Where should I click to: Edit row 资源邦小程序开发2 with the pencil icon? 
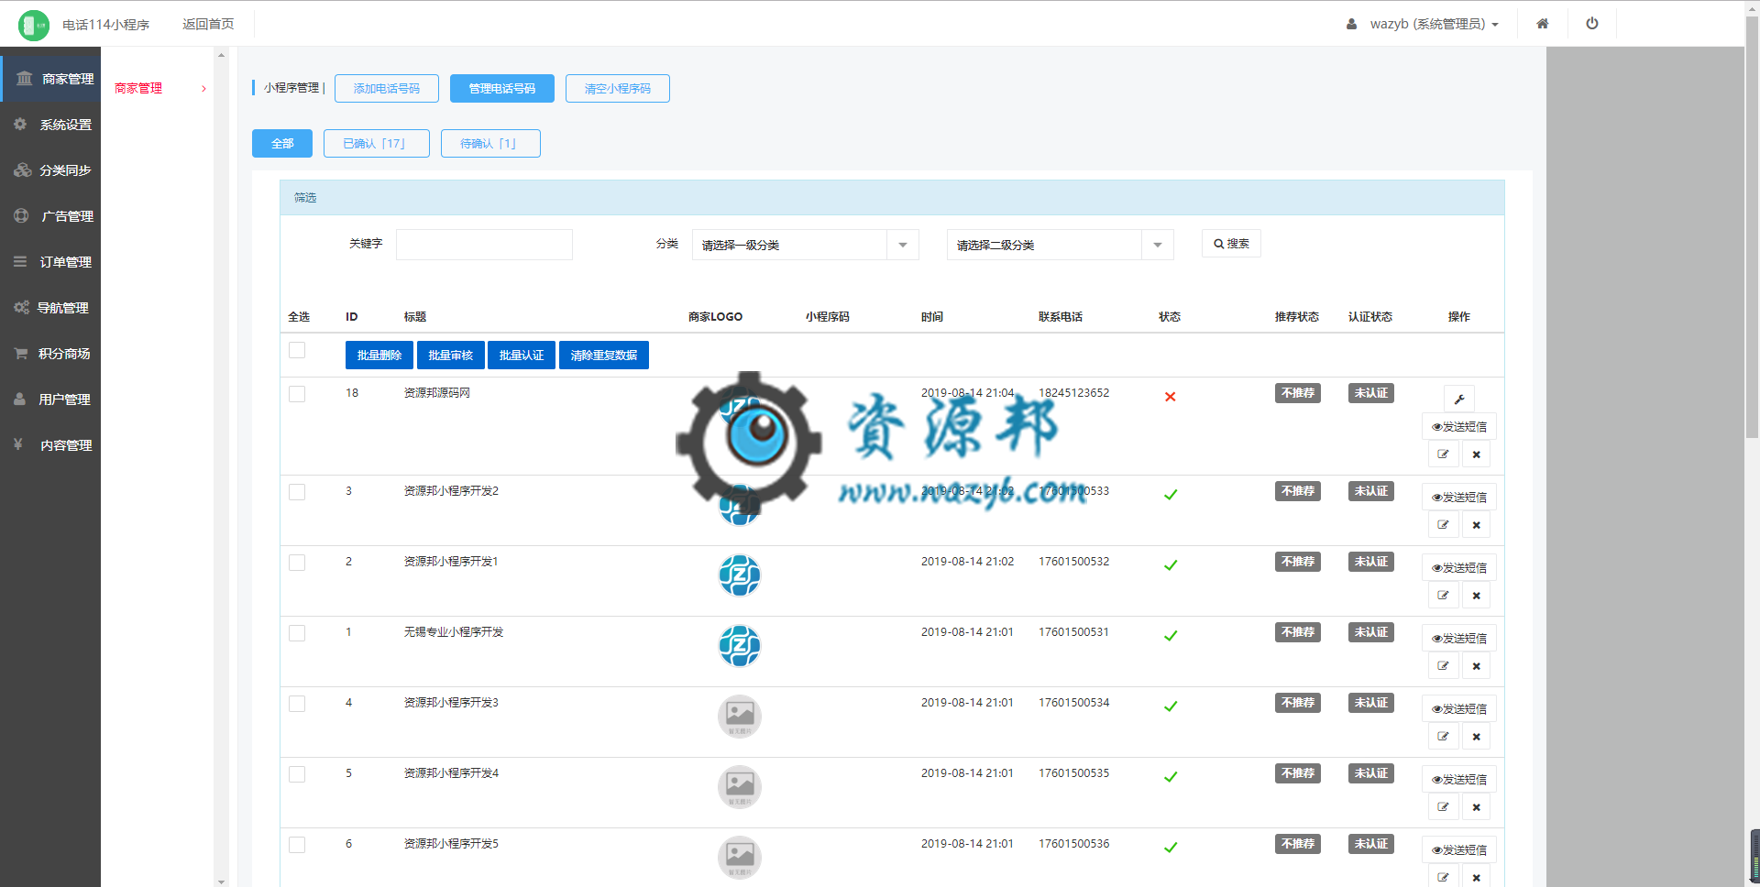(1444, 525)
